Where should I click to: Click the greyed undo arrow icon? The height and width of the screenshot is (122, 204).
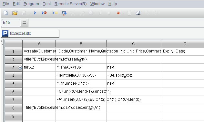[x=147, y=13]
